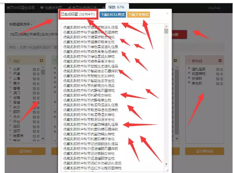Click the 怀化 region name in 地区 list
Viewport: 233px width, 173px height.
click(17, 121)
